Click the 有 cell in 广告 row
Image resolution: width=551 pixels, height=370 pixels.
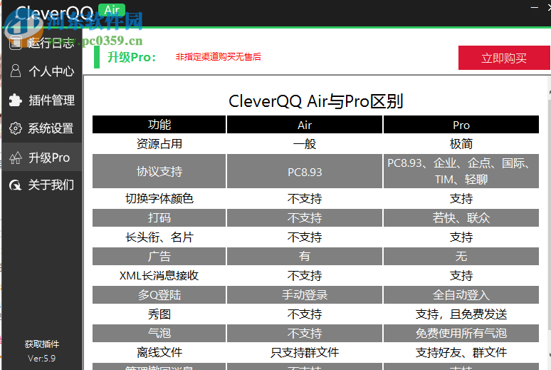pyautogui.click(x=305, y=256)
